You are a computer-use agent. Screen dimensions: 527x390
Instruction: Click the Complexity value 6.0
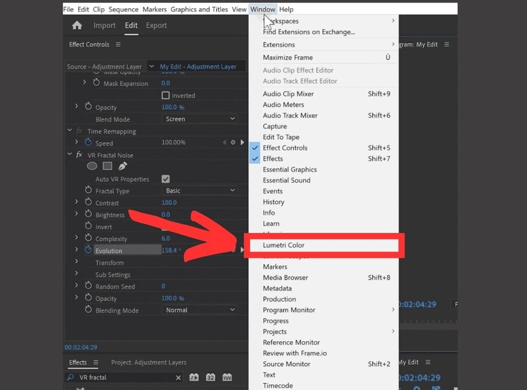(x=166, y=238)
